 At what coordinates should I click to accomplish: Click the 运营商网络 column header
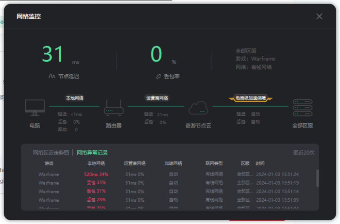[135, 163]
